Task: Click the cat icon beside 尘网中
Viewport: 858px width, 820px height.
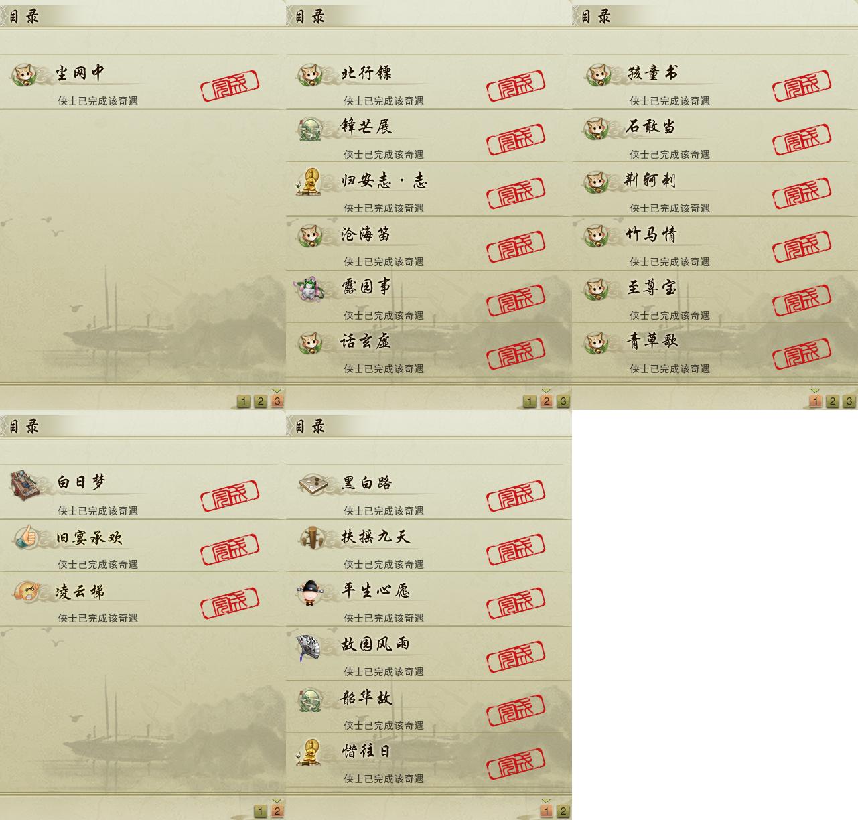Action: click(25, 74)
